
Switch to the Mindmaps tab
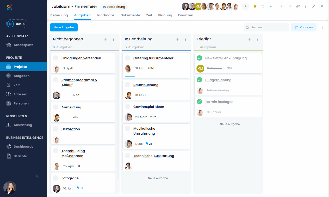tap(105, 15)
